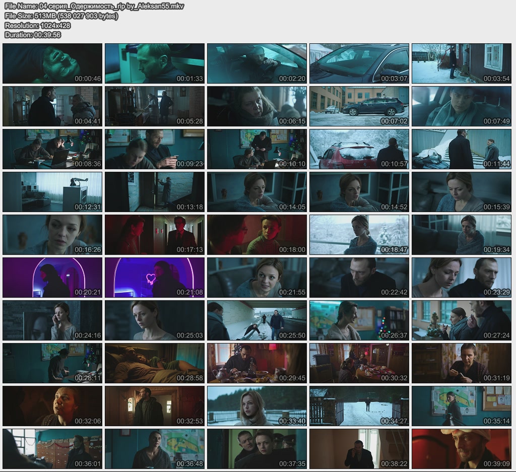
Task: Click the thumbnail marked 00:14:52
Action: pos(359,192)
